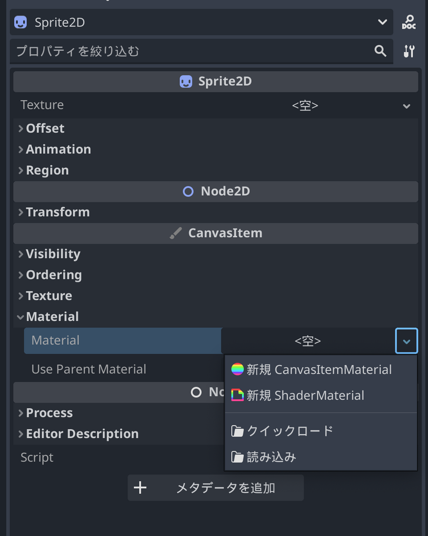Click the plus icon for metadata
Image resolution: width=428 pixels, height=536 pixels.
(140, 488)
